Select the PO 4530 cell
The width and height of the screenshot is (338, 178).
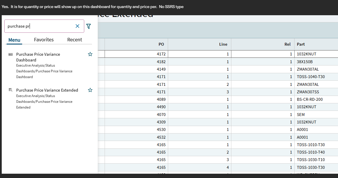tap(136, 129)
